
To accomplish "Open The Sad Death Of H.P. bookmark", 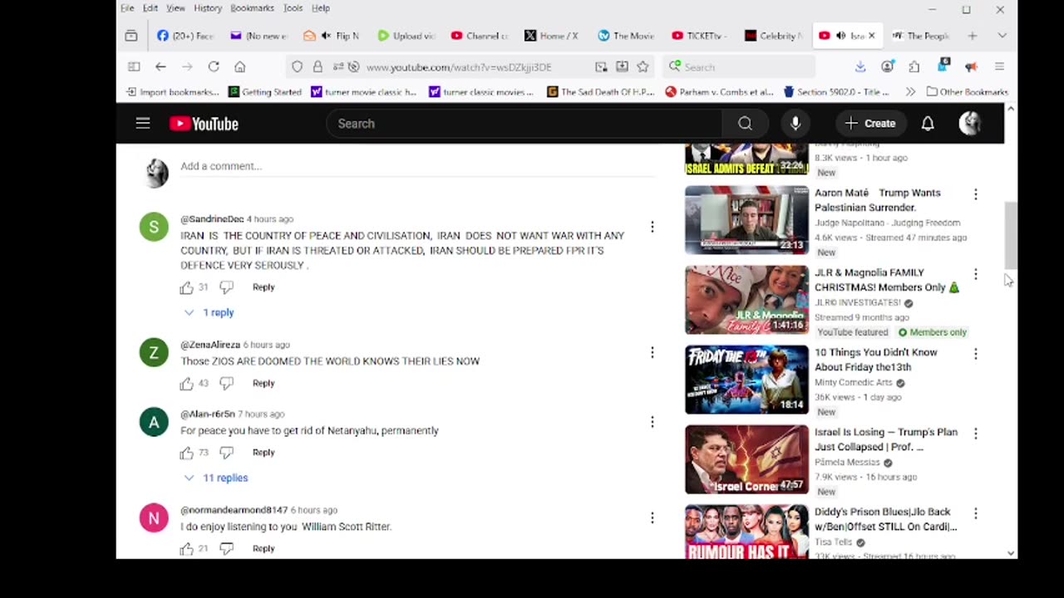I will 601,92.
